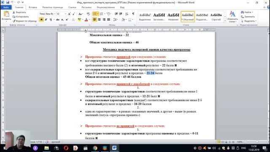Switch to the Вид ribbon tab
This screenshot has height=152, width=270.
[122, 7]
